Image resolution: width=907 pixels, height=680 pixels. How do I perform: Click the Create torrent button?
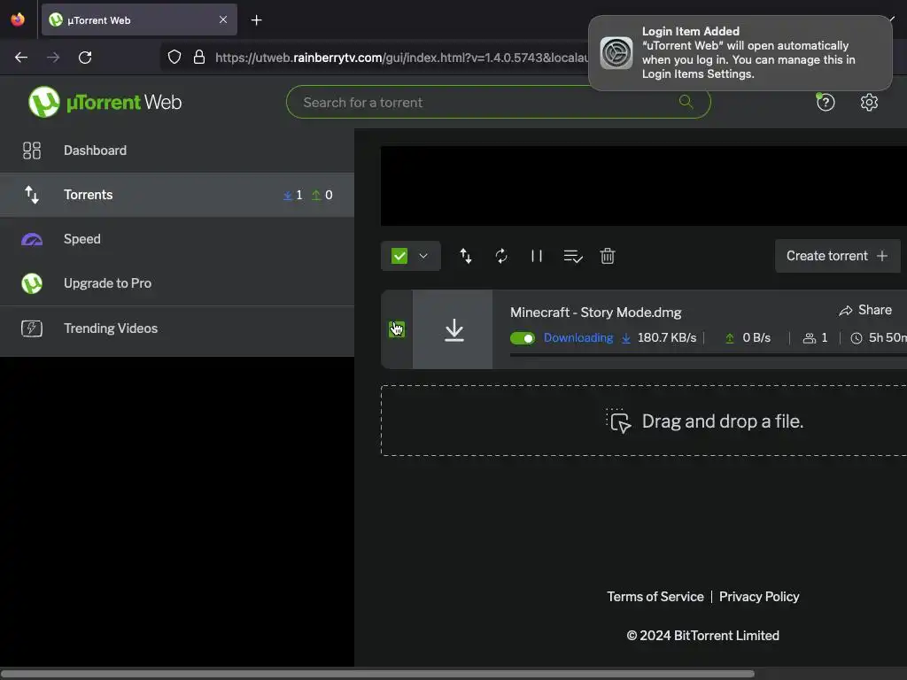[837, 256]
